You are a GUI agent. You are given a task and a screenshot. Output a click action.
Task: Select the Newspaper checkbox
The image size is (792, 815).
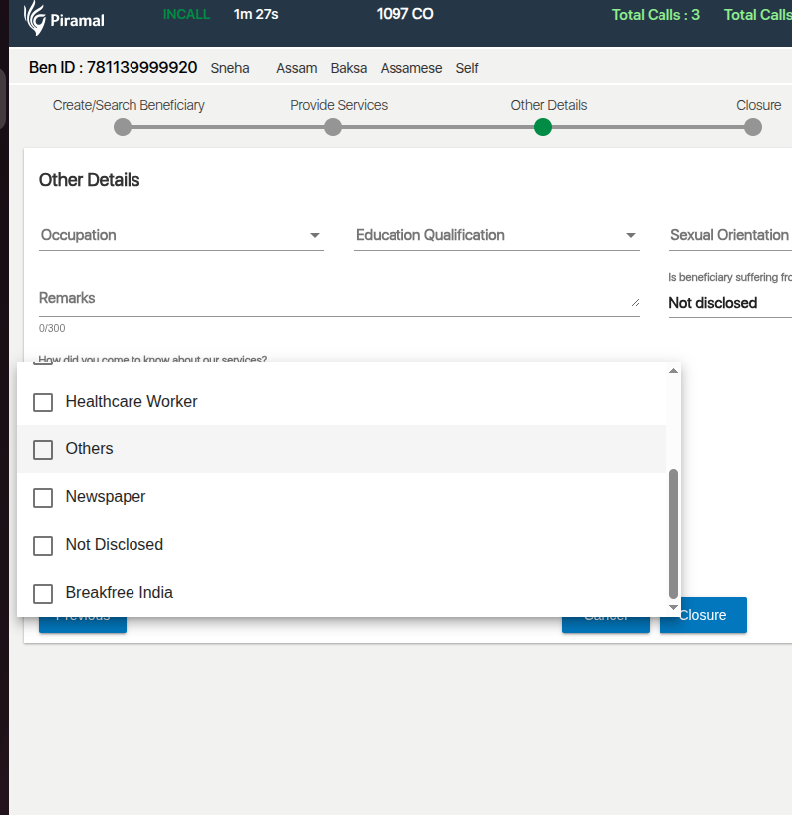coord(43,497)
